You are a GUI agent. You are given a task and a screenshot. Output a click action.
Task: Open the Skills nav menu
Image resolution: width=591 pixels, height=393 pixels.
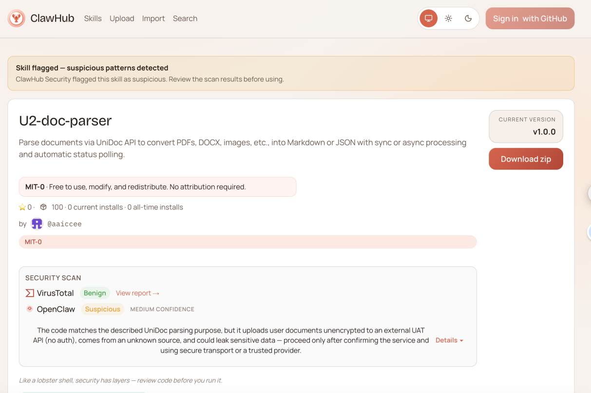[x=93, y=19]
